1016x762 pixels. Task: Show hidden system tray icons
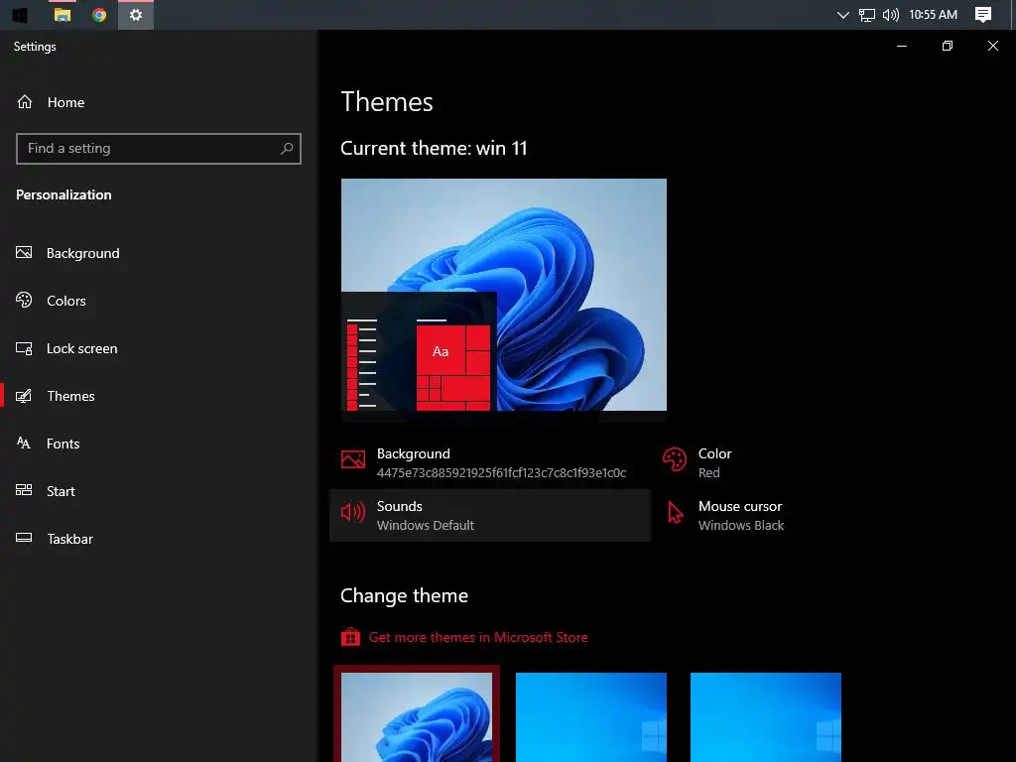coord(842,14)
